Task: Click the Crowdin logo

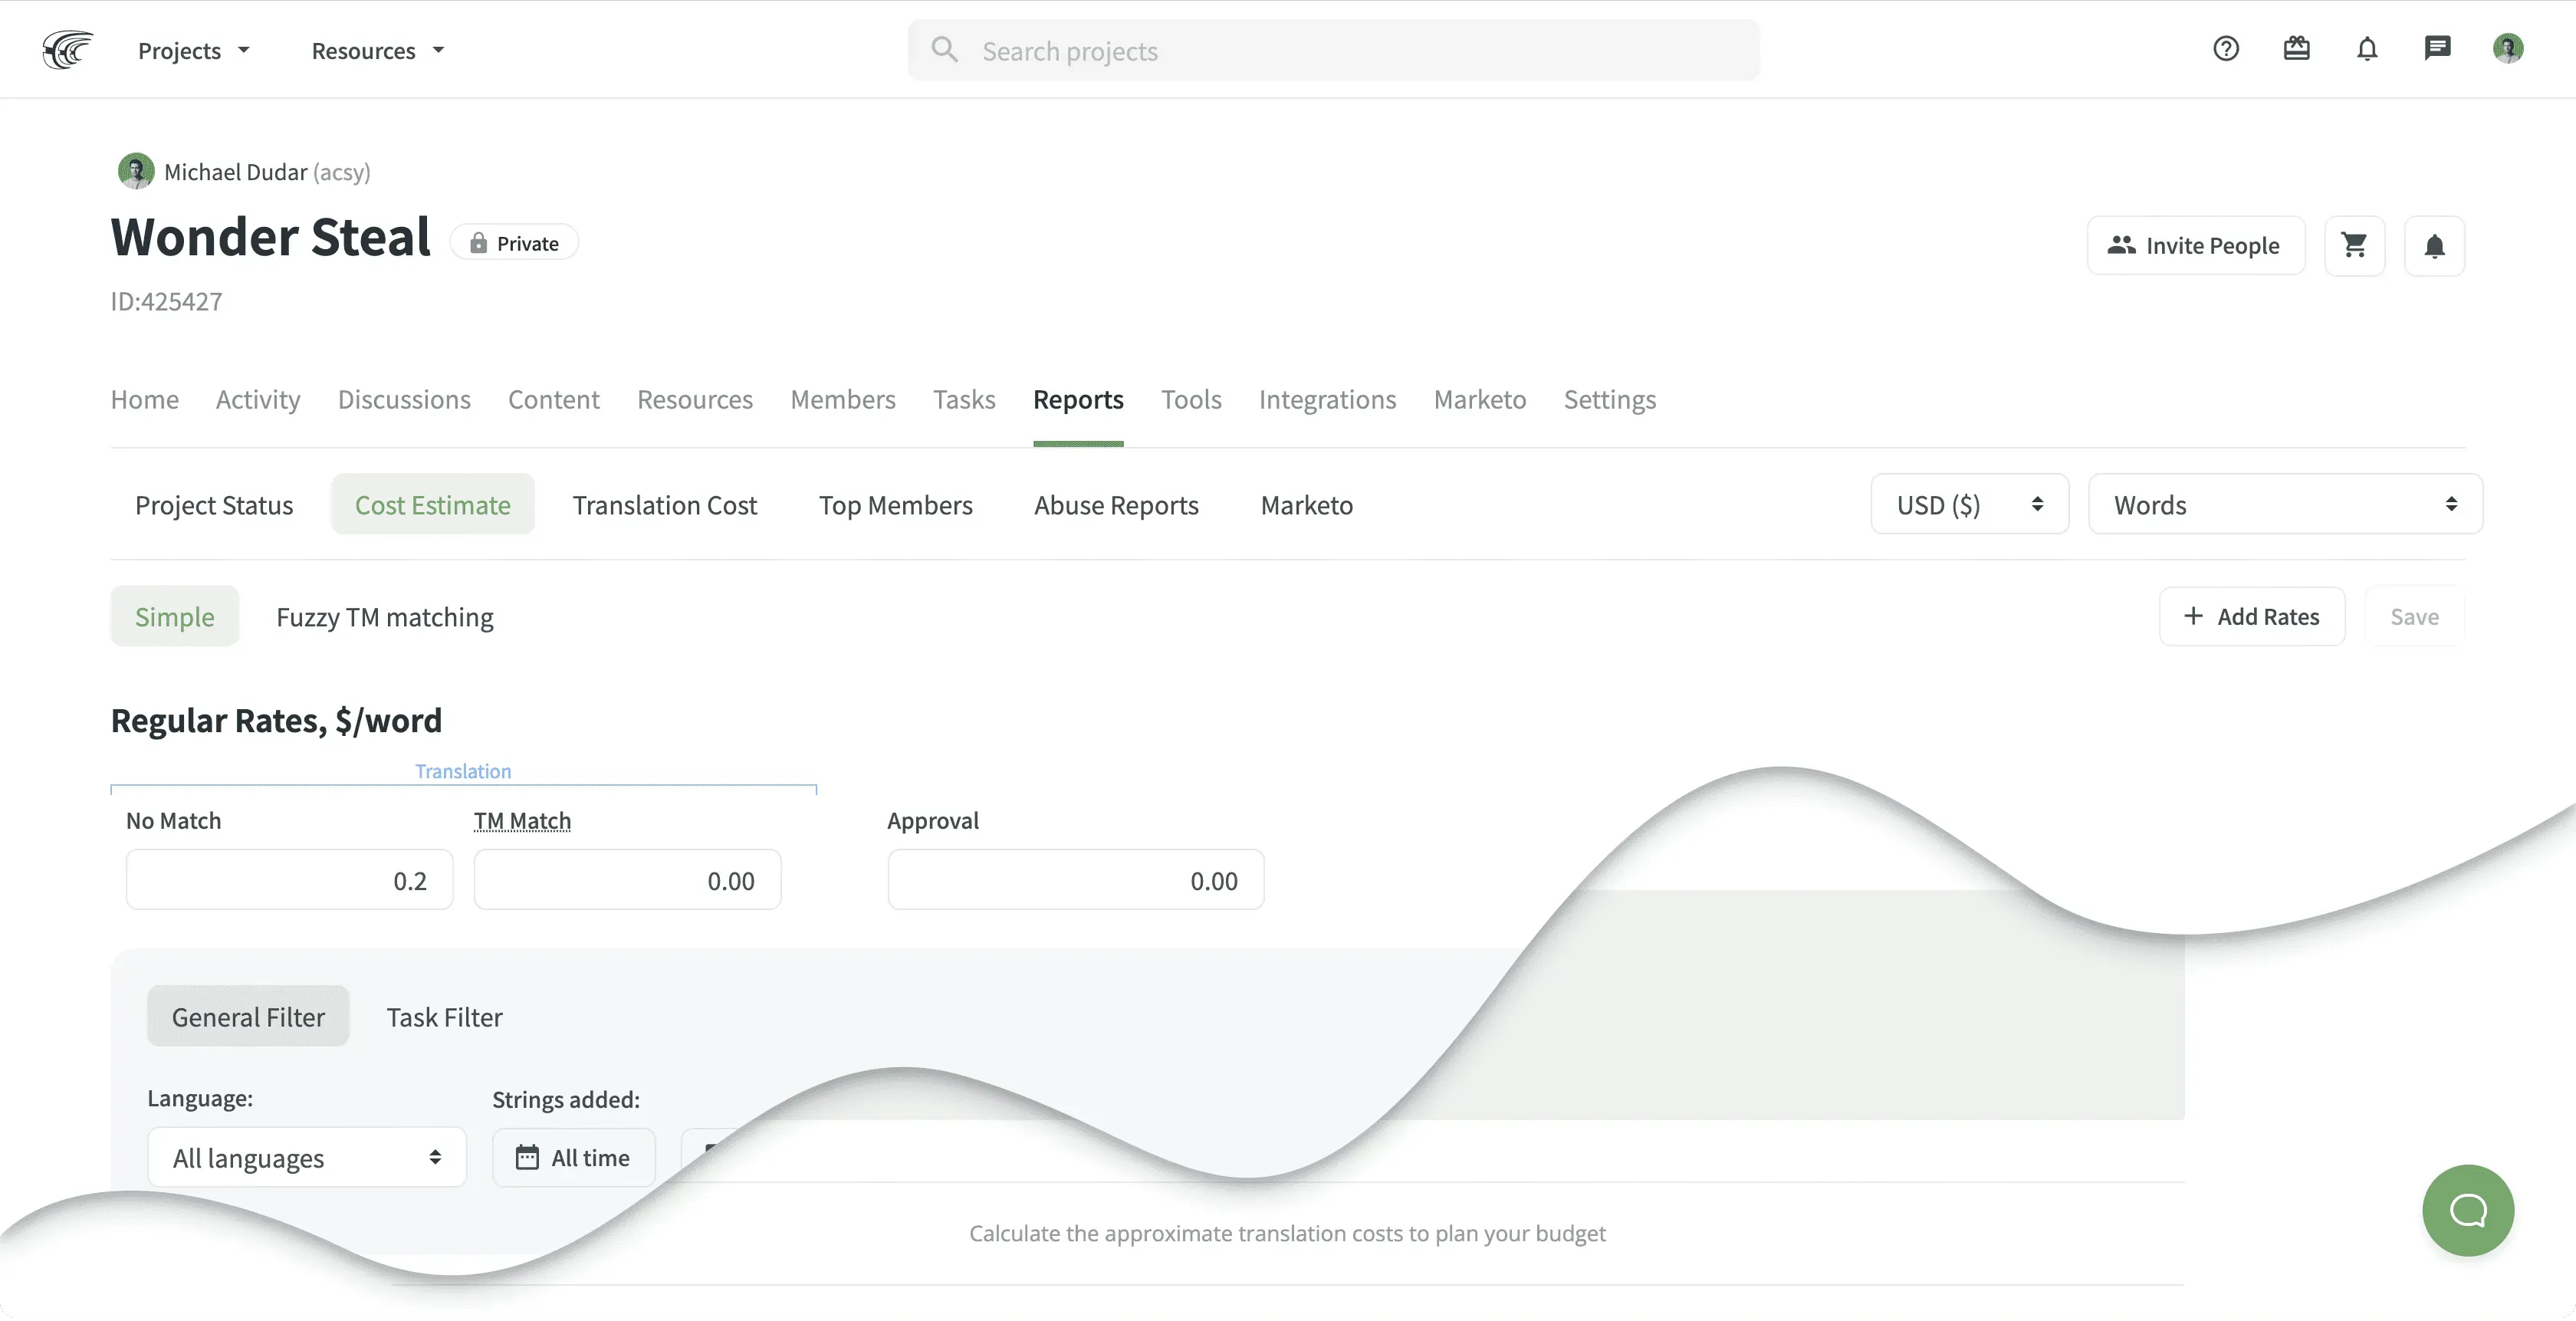Action: coord(66,49)
